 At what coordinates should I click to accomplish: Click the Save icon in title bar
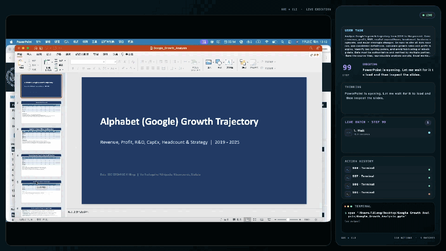[41, 48]
